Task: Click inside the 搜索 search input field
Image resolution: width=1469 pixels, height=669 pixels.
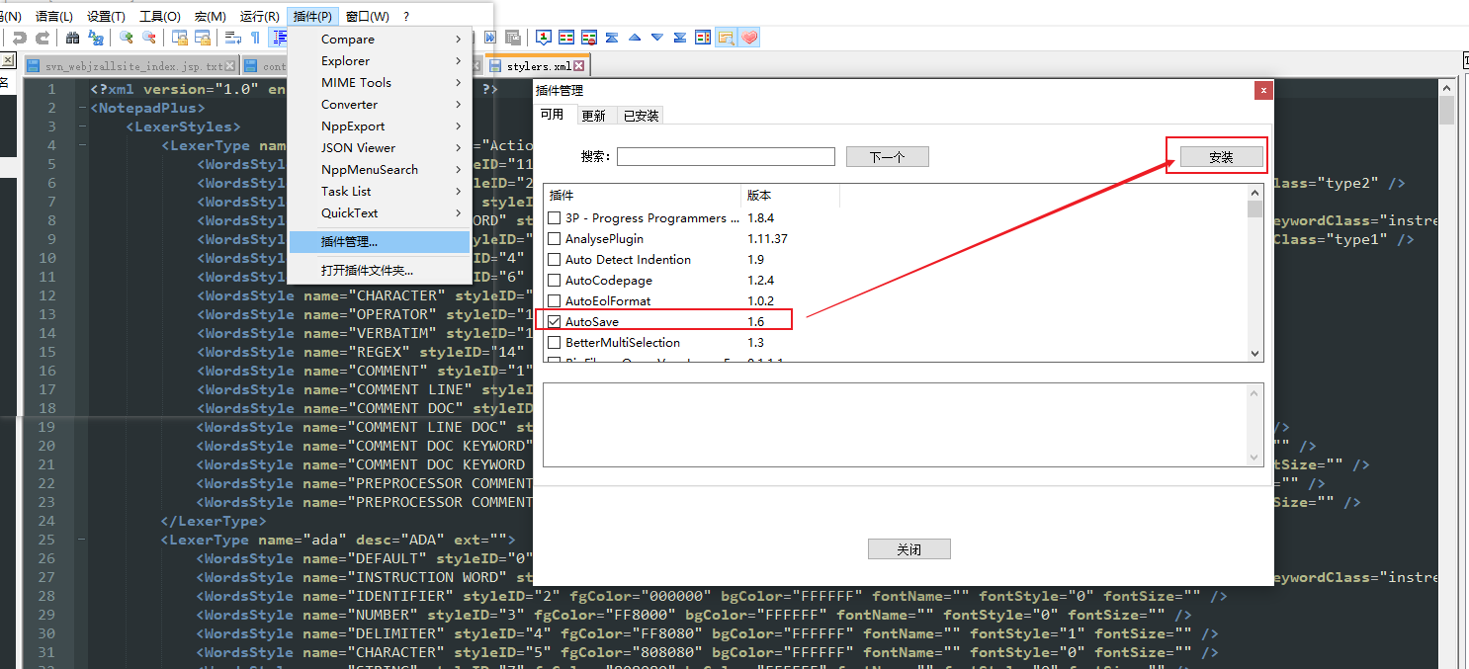Action: 726,156
